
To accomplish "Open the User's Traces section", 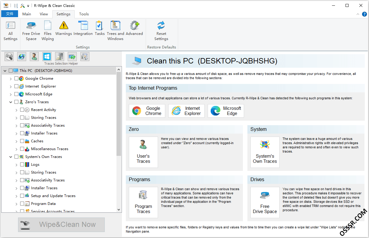I will 143,152.
